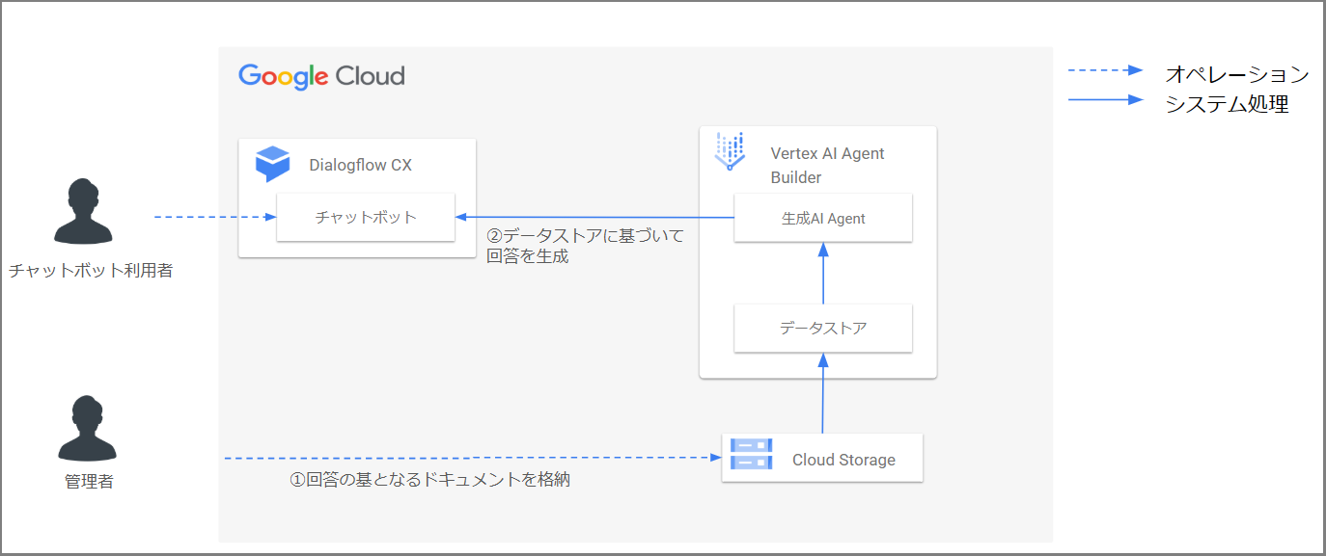Select the データストア box
The width and height of the screenshot is (1326, 556).
[823, 329]
